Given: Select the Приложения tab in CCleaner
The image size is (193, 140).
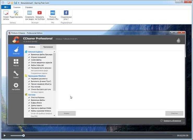Looking at the screenshot, I should tap(48, 47).
